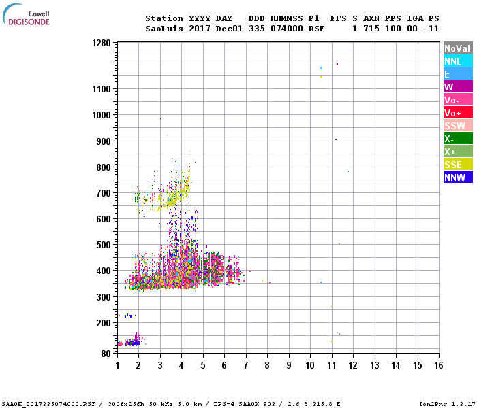The height and width of the screenshot is (408, 477).
Task: Click frequency axis label 9
Action: tap(289, 365)
